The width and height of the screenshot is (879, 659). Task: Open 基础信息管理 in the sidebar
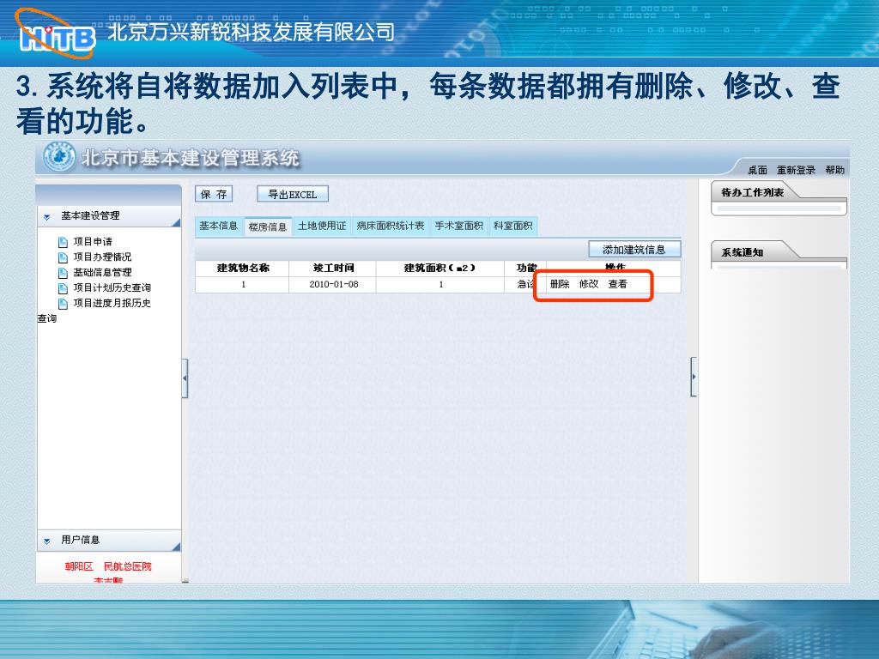(x=103, y=272)
